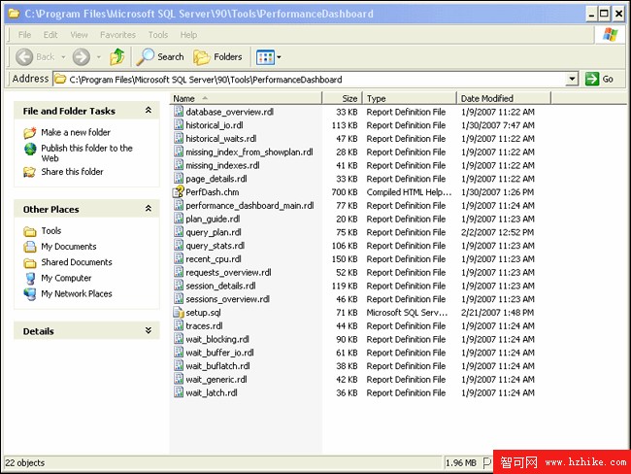Select the PerfDash.chm help file icon
The height and width of the screenshot is (474, 631).
(179, 192)
